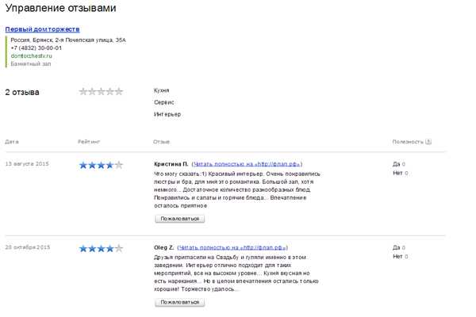Click the Рейтинг column header
The width and height of the screenshot is (476, 317).
coord(89,142)
